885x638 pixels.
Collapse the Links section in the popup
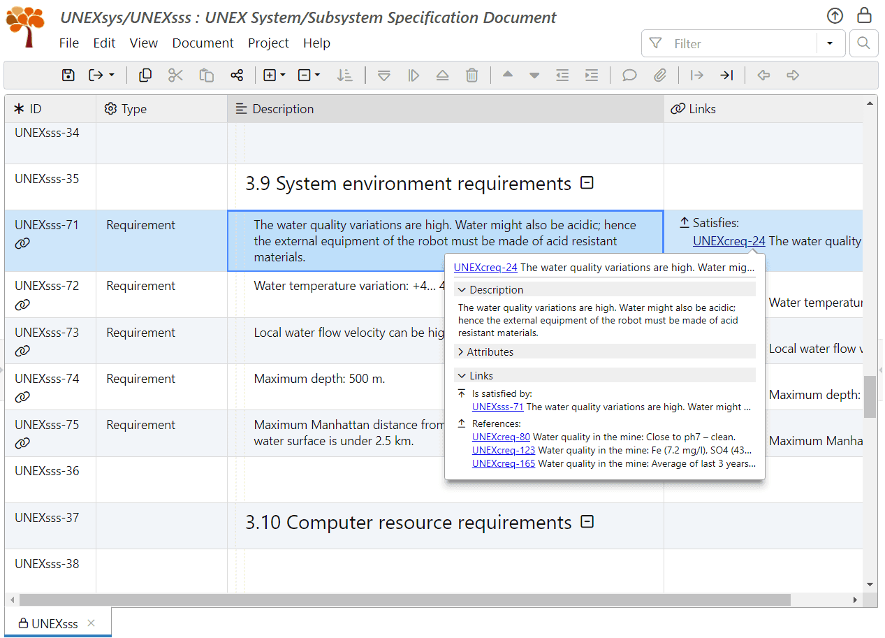[460, 376]
